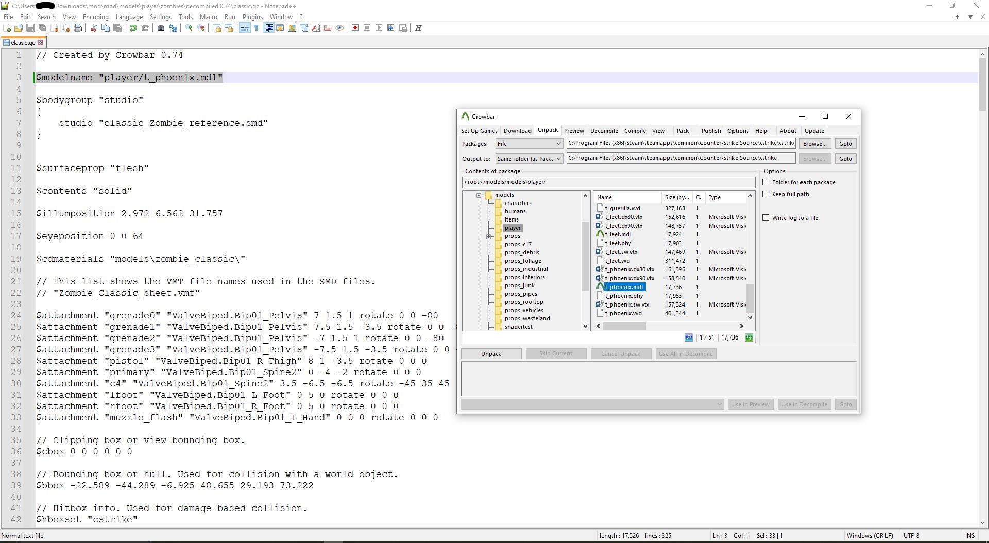Click the Save recorded macro icon

403,28
